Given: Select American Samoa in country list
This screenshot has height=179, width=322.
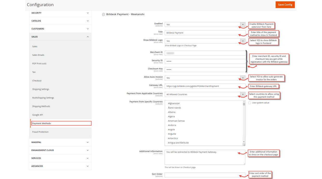Looking at the screenshot, I should 176,121.
